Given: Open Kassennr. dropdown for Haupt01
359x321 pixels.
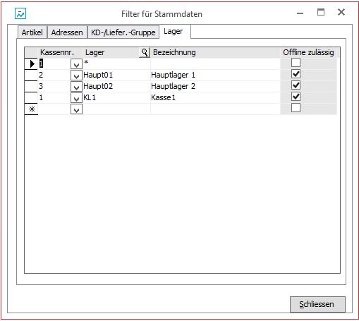Looking at the screenshot, I should pyautogui.click(x=76, y=75).
